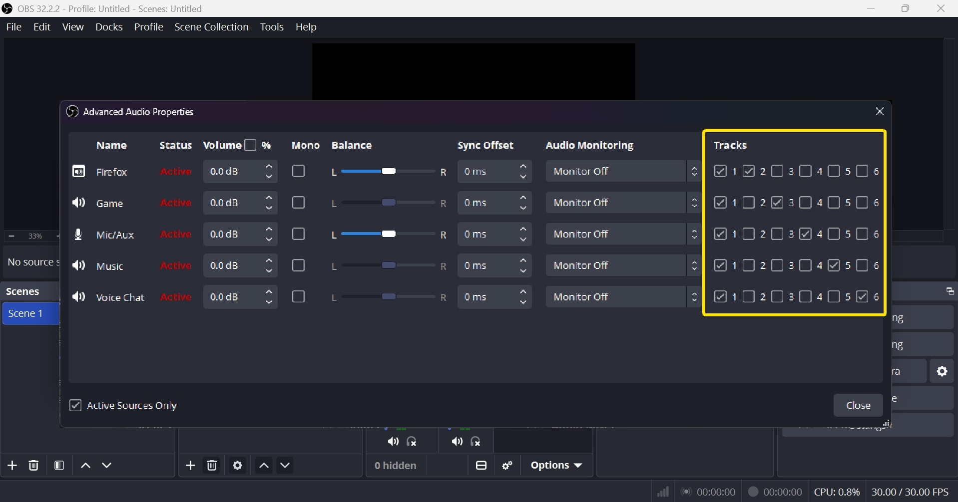The width and height of the screenshot is (958, 502).
Task: Open Music Audio Monitoring dropdown
Action: pos(624,265)
